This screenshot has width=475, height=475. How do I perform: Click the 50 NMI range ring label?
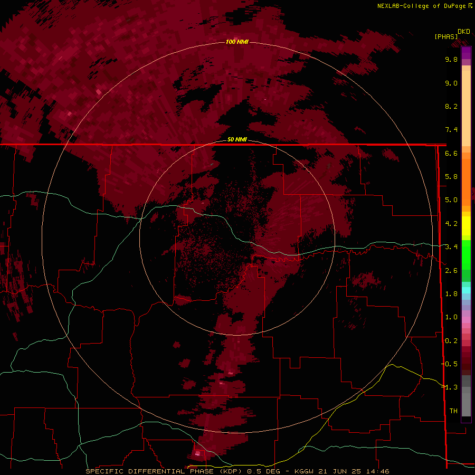click(x=237, y=139)
